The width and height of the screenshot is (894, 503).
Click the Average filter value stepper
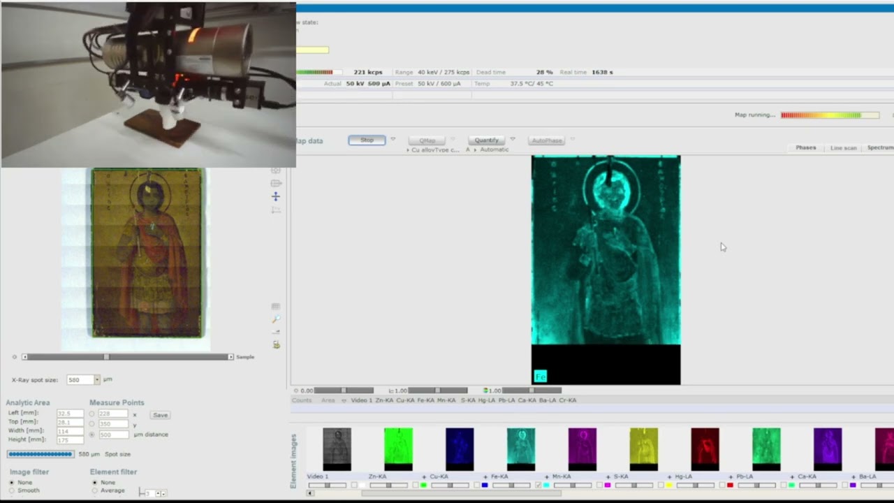[161, 494]
